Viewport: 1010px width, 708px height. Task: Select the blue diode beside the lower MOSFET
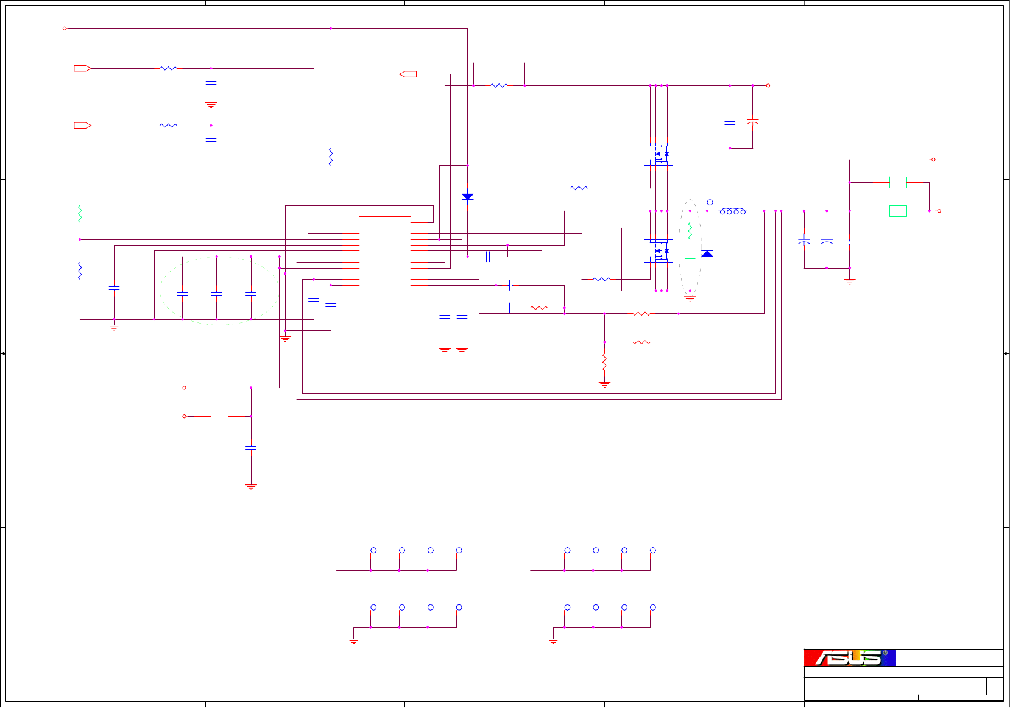[707, 253]
